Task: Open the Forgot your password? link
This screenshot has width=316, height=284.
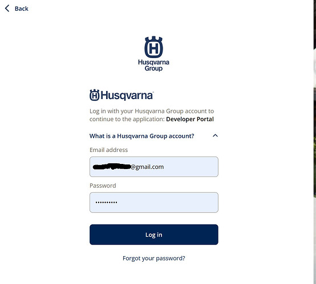Action: point(154,258)
